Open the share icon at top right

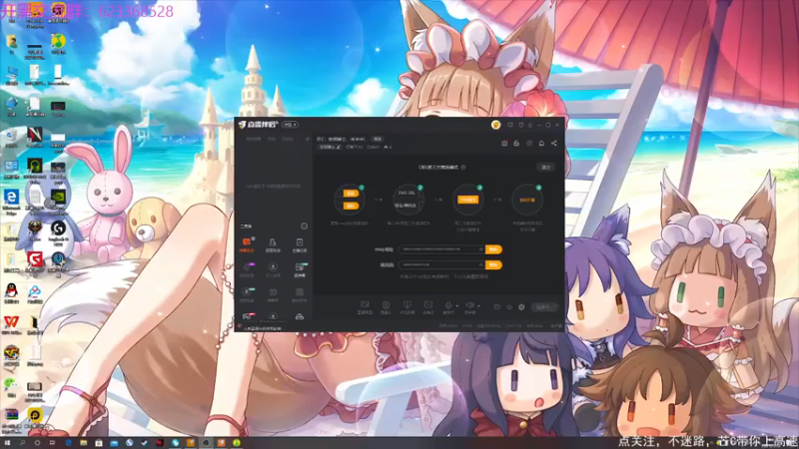coord(554,144)
